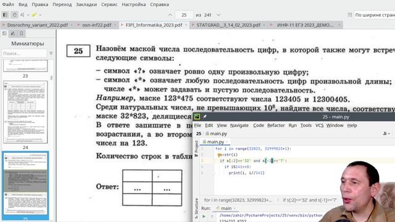This screenshot has height=222, width=395.
Task: Open the Переход menu
Action: (62, 4)
